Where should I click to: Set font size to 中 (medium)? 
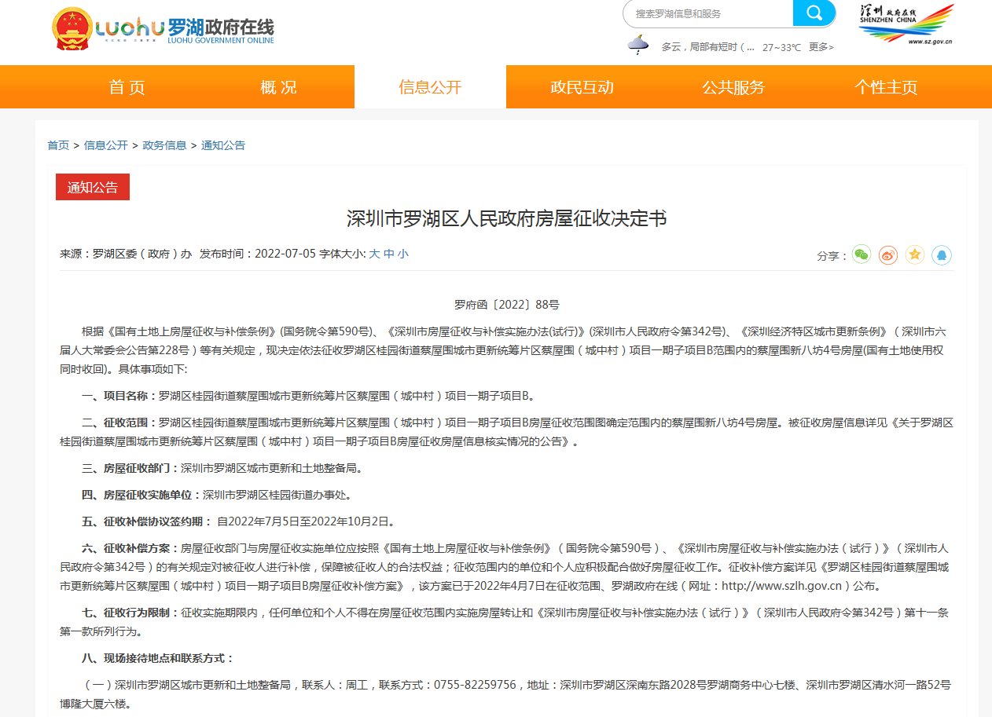(x=388, y=254)
